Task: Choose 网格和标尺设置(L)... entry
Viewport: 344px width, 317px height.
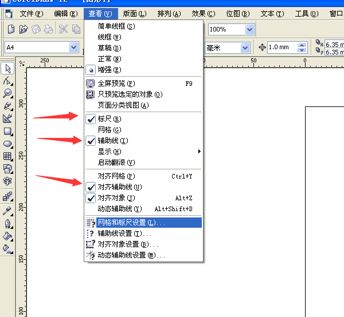Action: pyautogui.click(x=143, y=223)
